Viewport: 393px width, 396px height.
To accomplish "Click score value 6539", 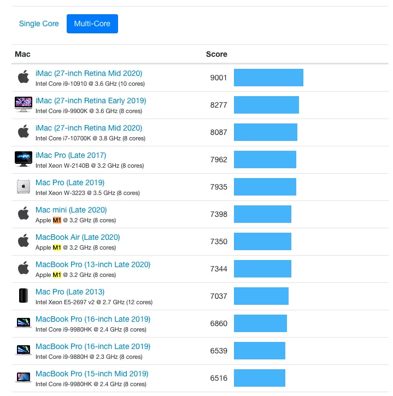I will pyautogui.click(x=219, y=351).
